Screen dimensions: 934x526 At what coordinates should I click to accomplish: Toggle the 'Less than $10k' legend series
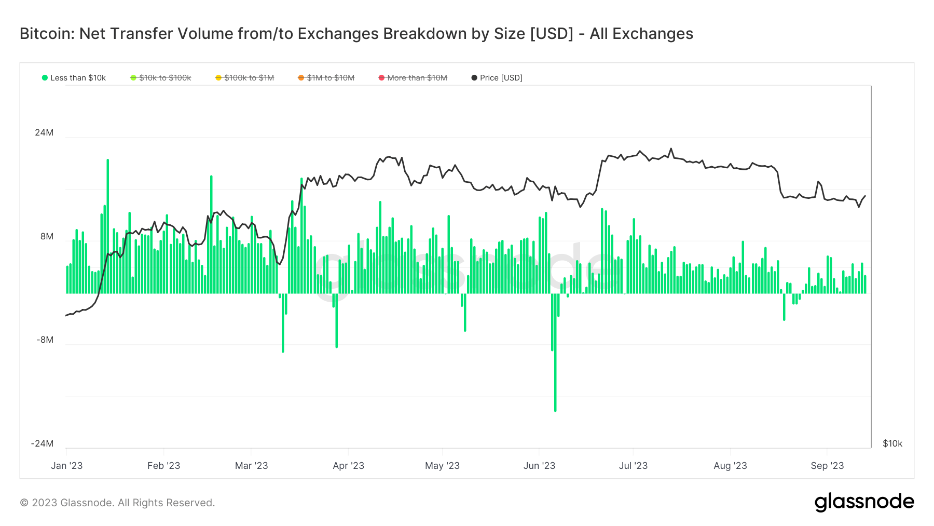pyautogui.click(x=78, y=78)
